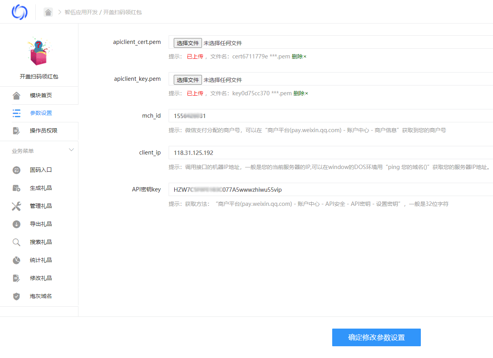The height and width of the screenshot is (358, 493).
Task: Click 确定修改参数设置 button
Action: tap(377, 337)
